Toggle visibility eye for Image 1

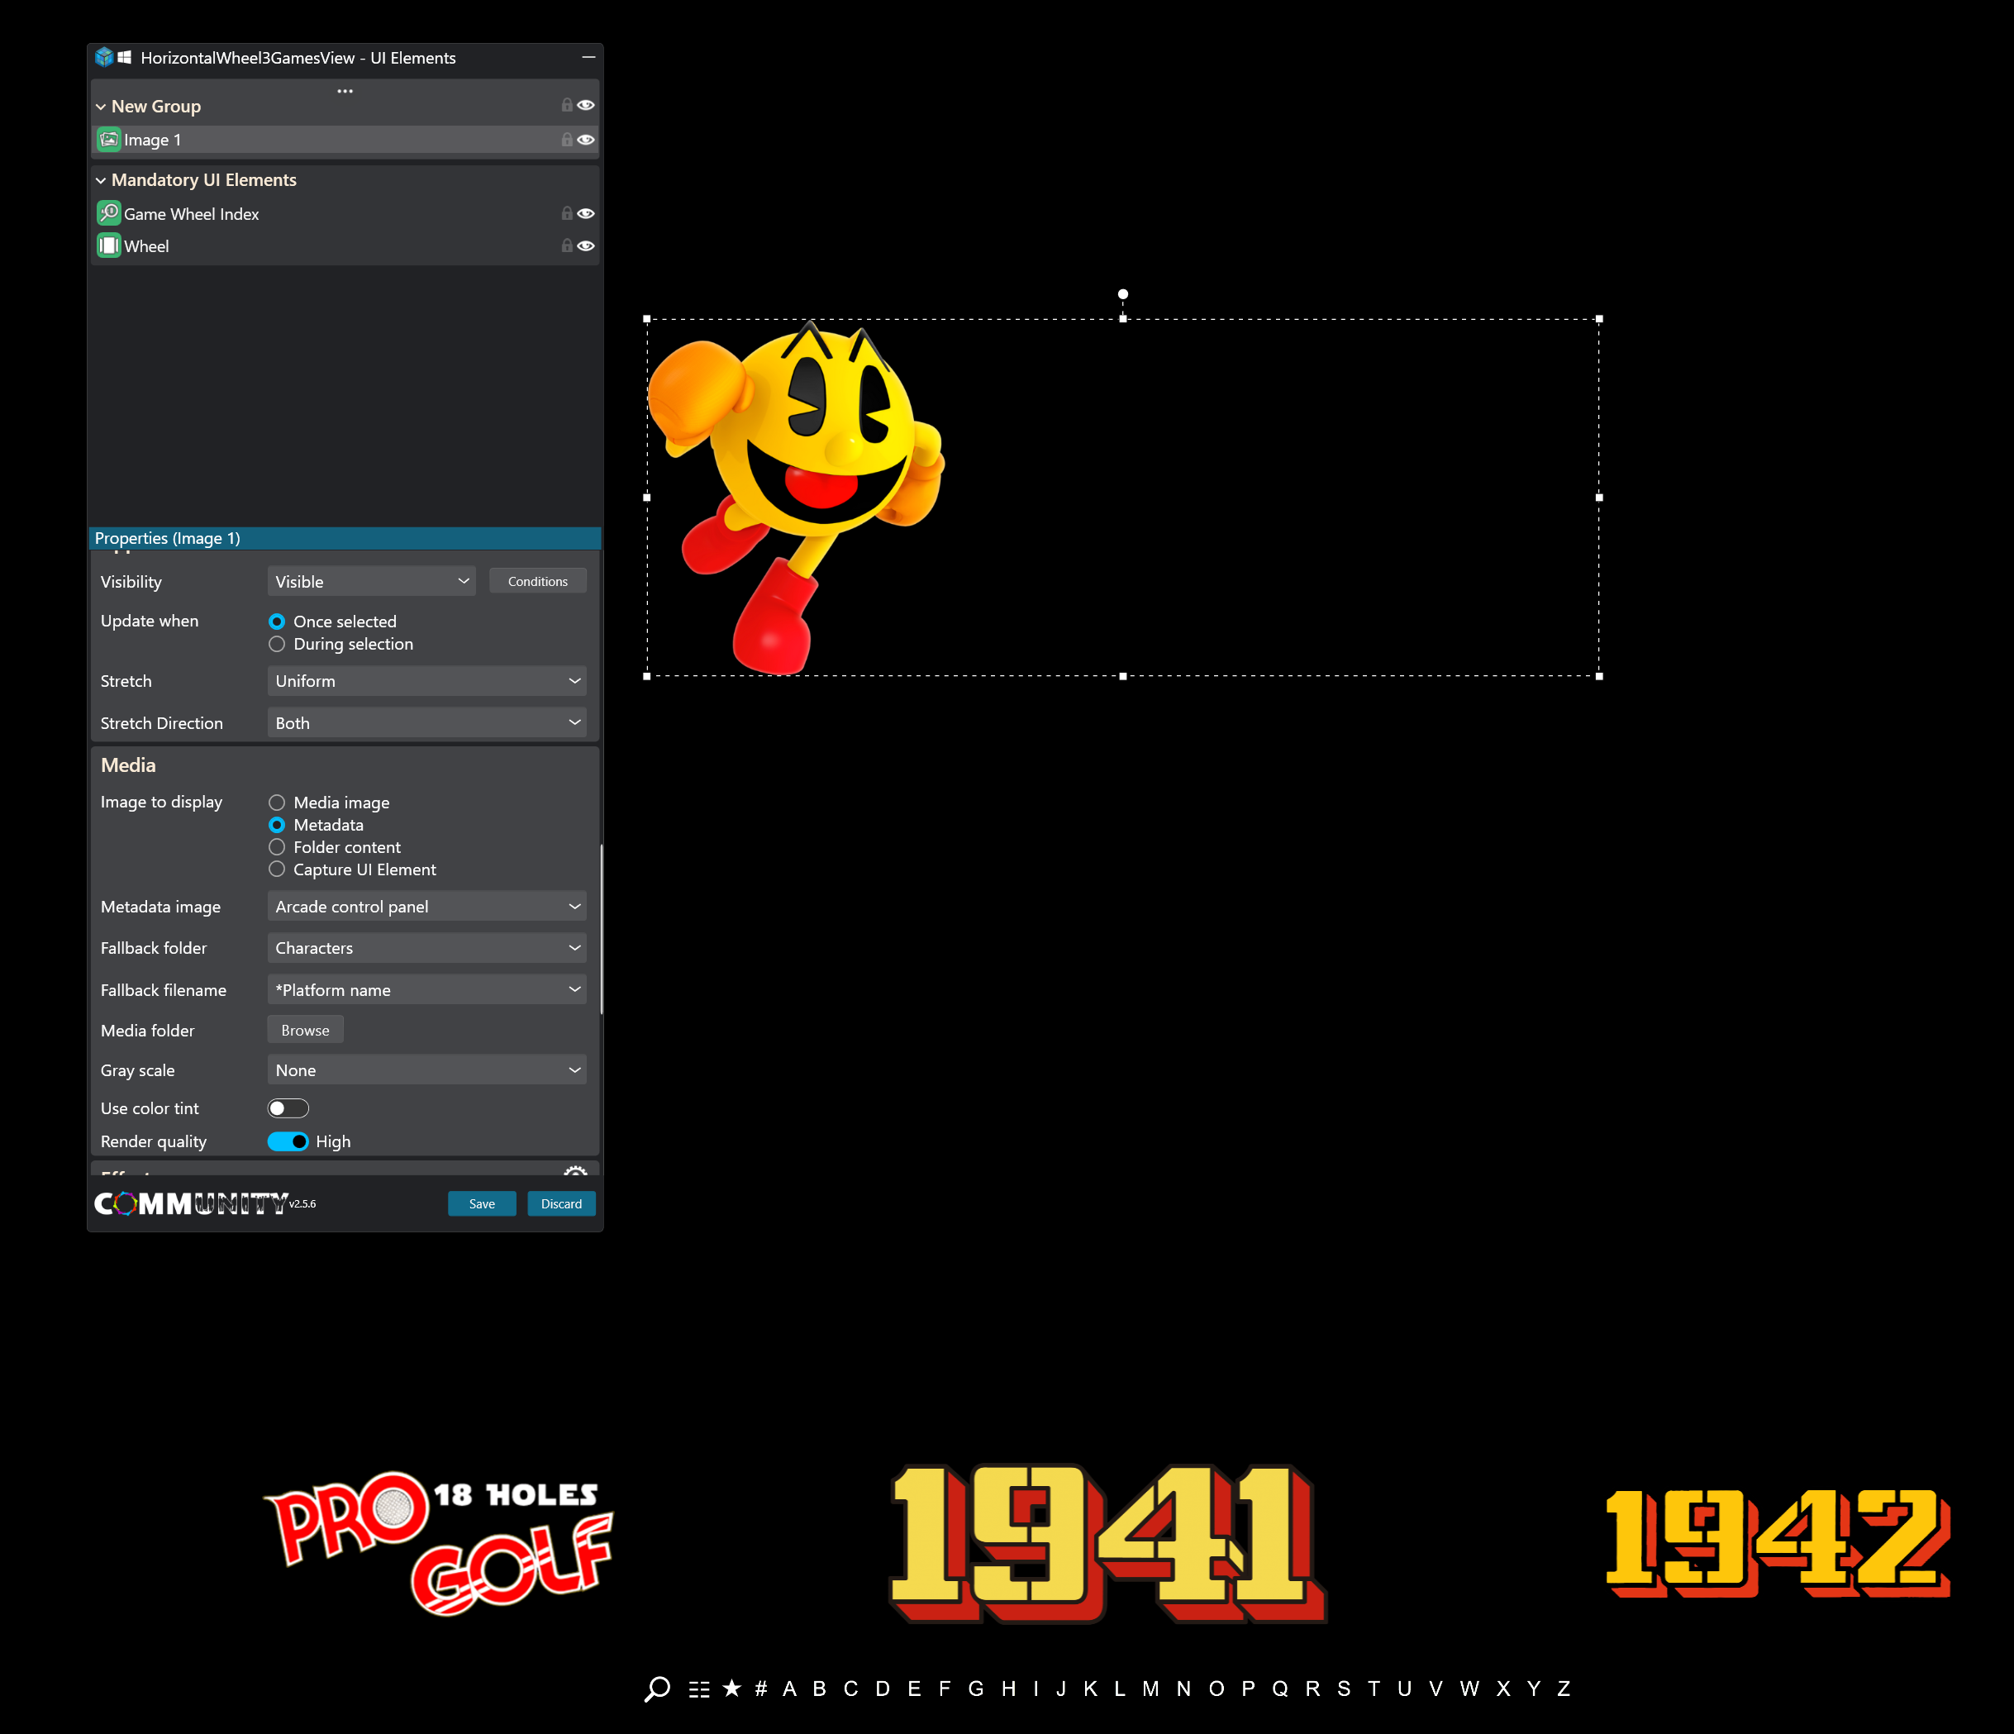[586, 140]
